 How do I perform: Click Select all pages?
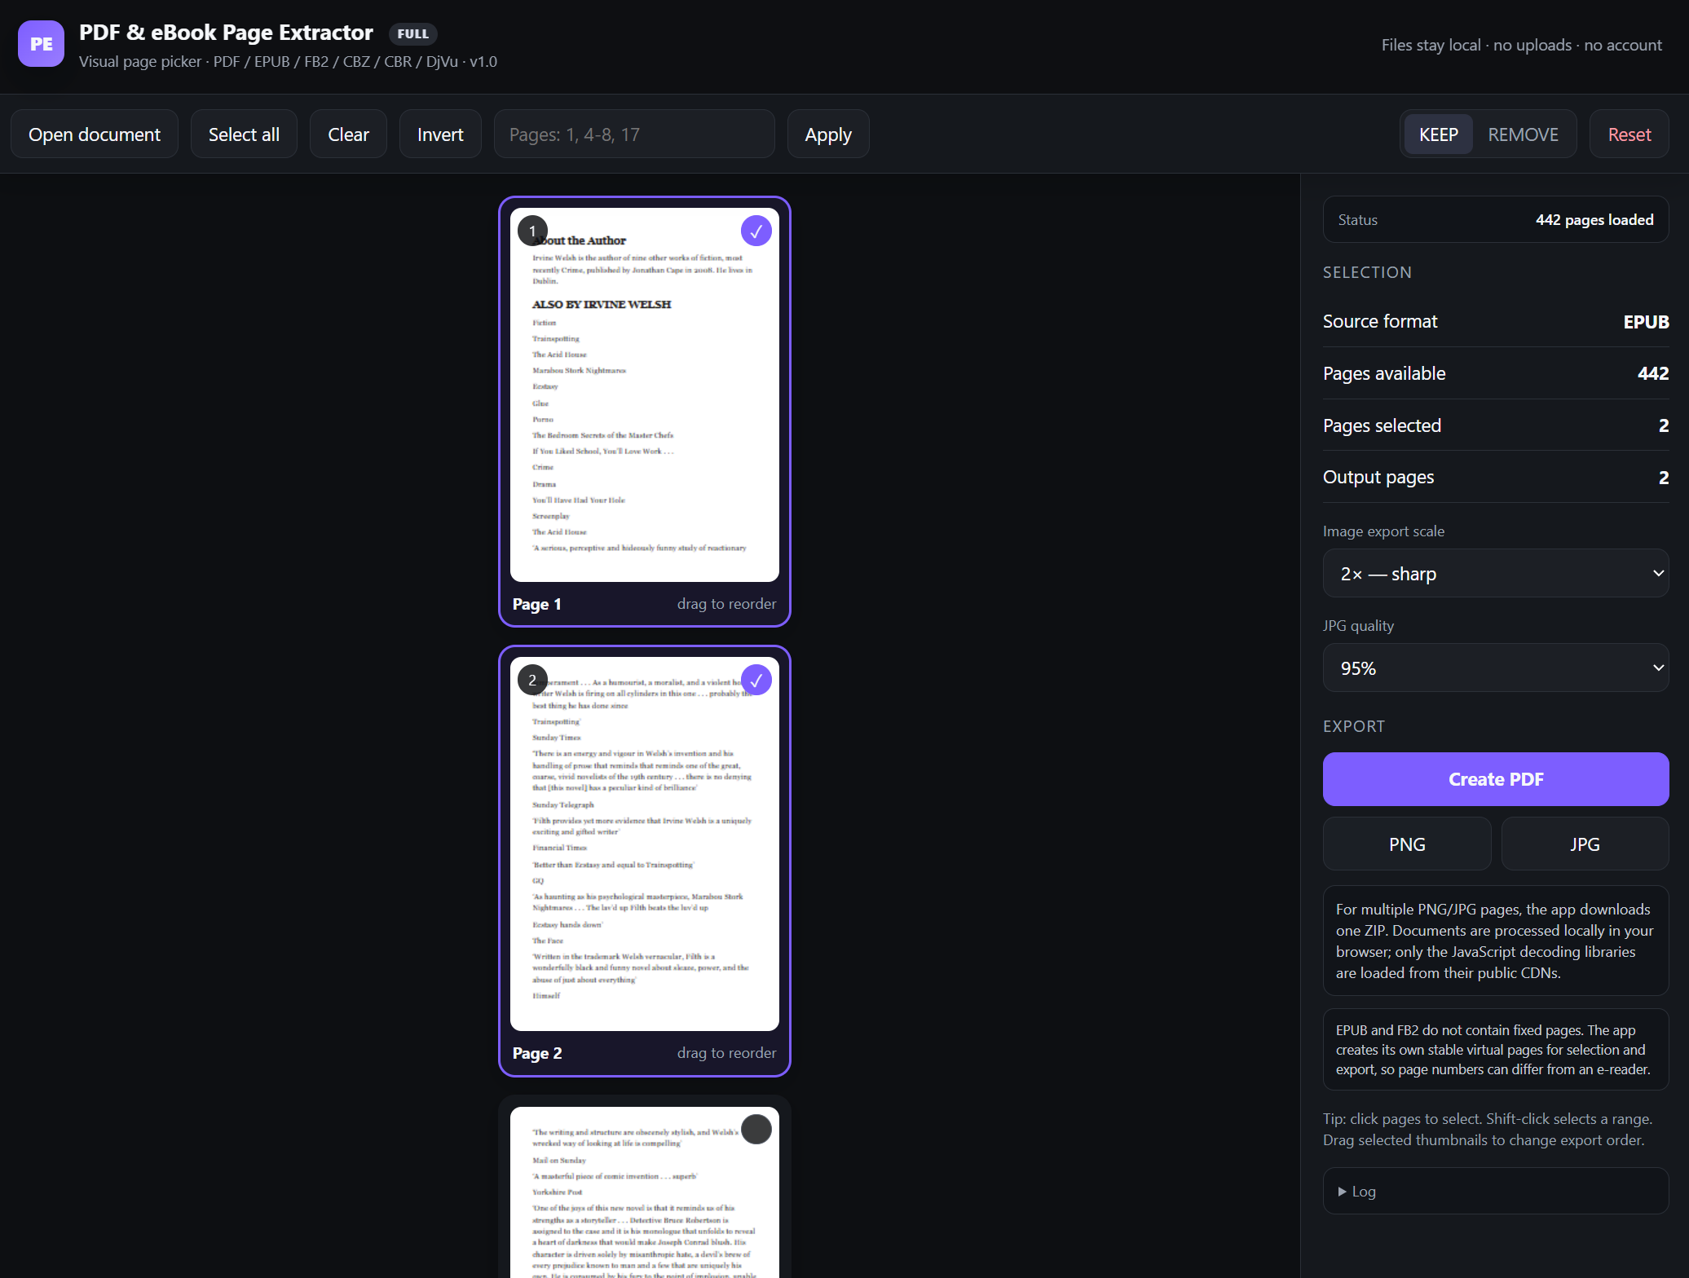[x=244, y=134]
